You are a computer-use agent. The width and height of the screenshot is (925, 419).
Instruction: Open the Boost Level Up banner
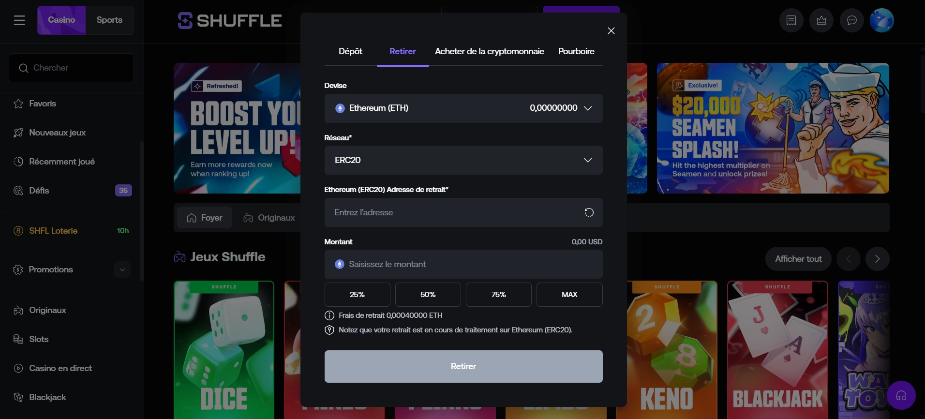coord(237,128)
